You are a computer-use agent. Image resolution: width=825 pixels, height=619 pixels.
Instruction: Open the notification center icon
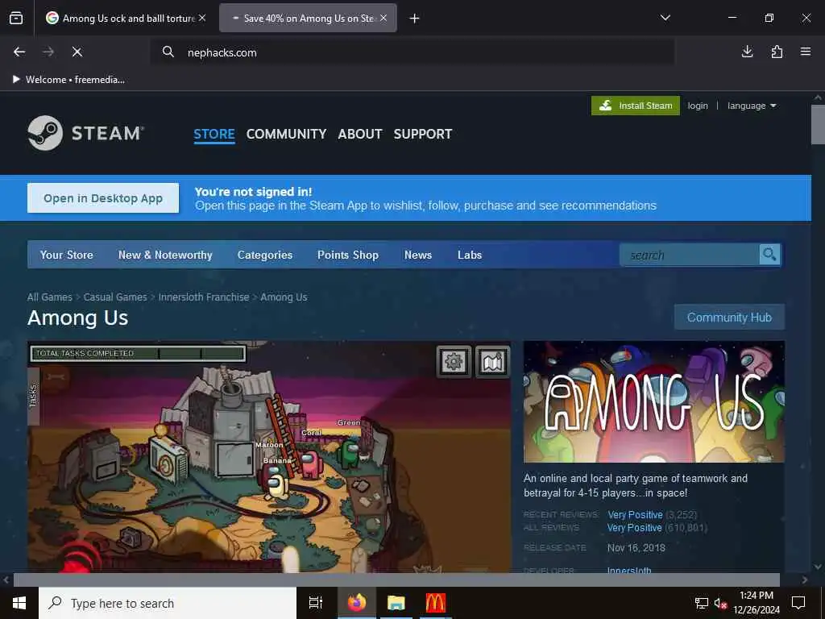[x=798, y=602]
